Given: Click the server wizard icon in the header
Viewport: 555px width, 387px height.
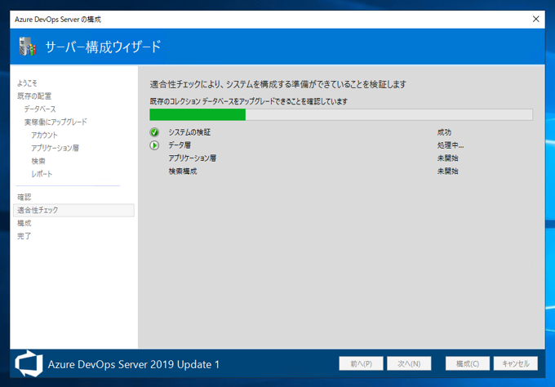Looking at the screenshot, I should click(x=28, y=47).
